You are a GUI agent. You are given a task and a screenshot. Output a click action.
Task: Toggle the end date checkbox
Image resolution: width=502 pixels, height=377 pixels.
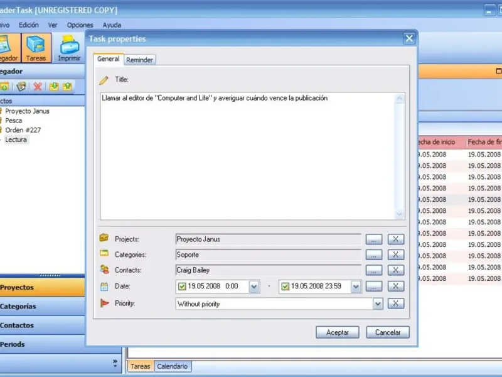click(x=285, y=287)
